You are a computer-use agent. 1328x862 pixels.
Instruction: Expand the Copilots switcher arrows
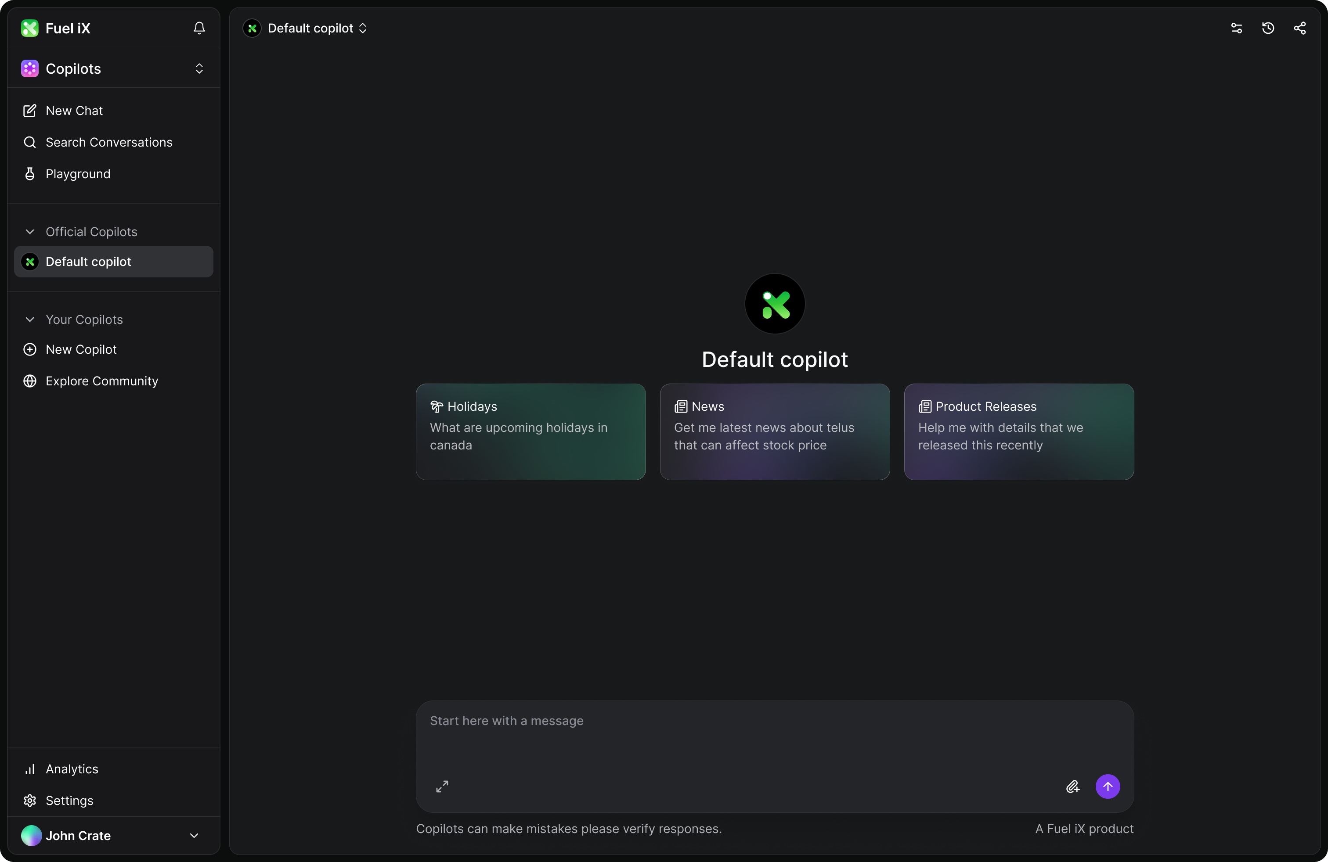pyautogui.click(x=199, y=68)
